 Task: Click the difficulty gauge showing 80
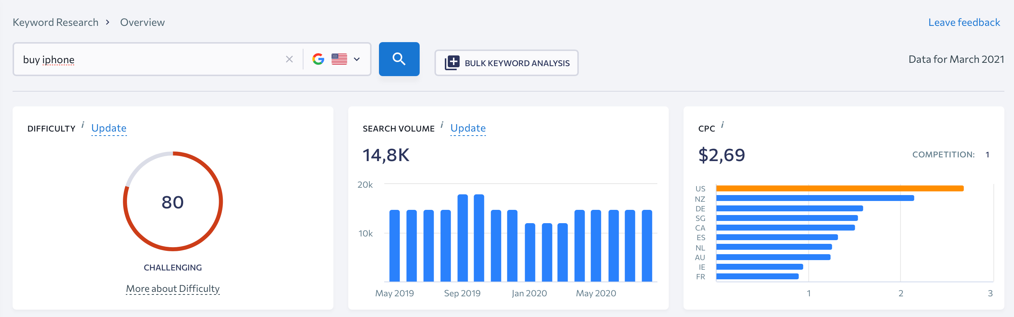tap(173, 201)
